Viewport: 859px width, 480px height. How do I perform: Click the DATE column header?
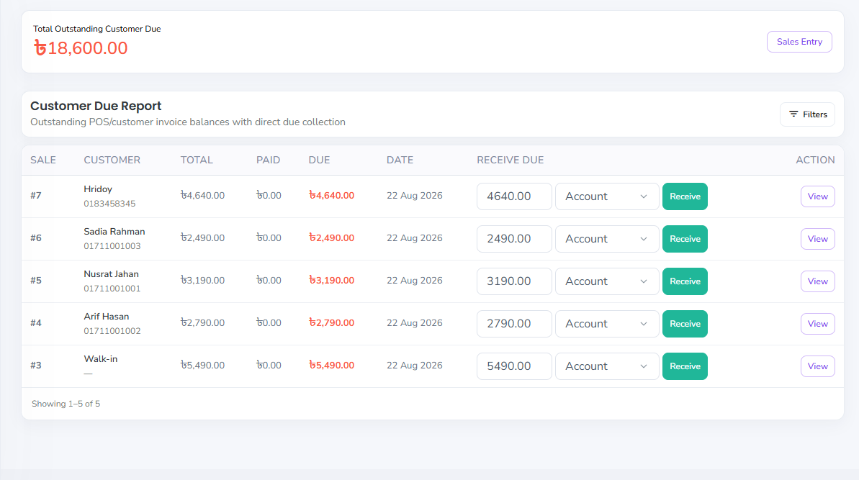(x=400, y=160)
